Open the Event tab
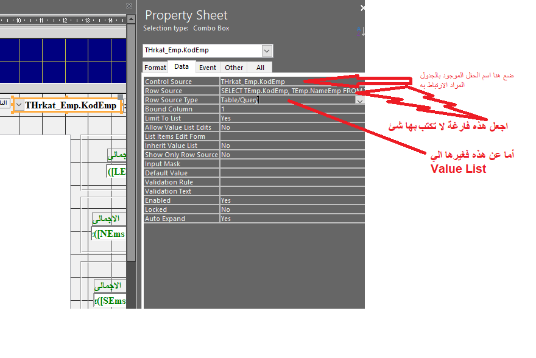The height and width of the screenshot is (358, 536). point(208,68)
